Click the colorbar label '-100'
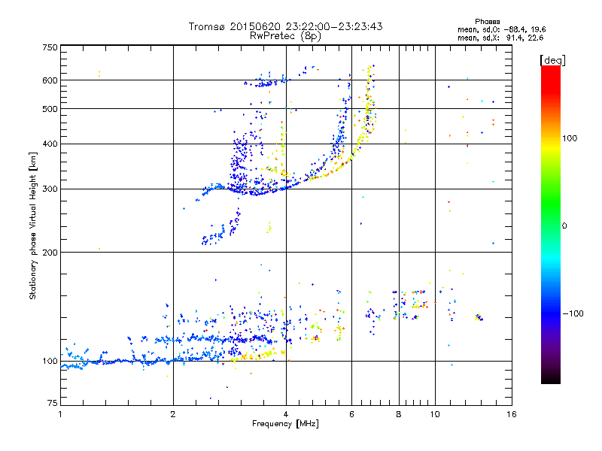This screenshot has width=602, height=451. coord(573,313)
